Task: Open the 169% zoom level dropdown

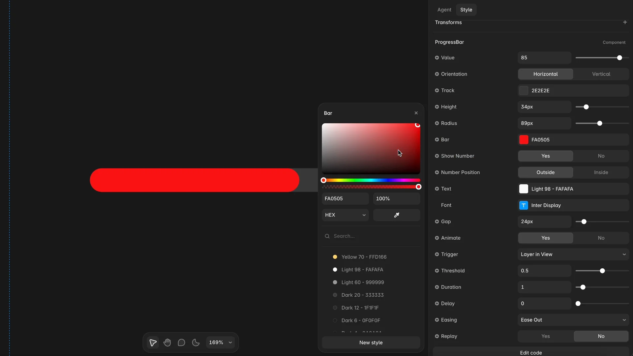Action: point(221,342)
